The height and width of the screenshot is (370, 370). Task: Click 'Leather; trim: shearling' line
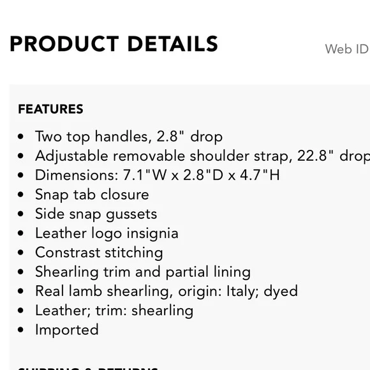coord(114,311)
